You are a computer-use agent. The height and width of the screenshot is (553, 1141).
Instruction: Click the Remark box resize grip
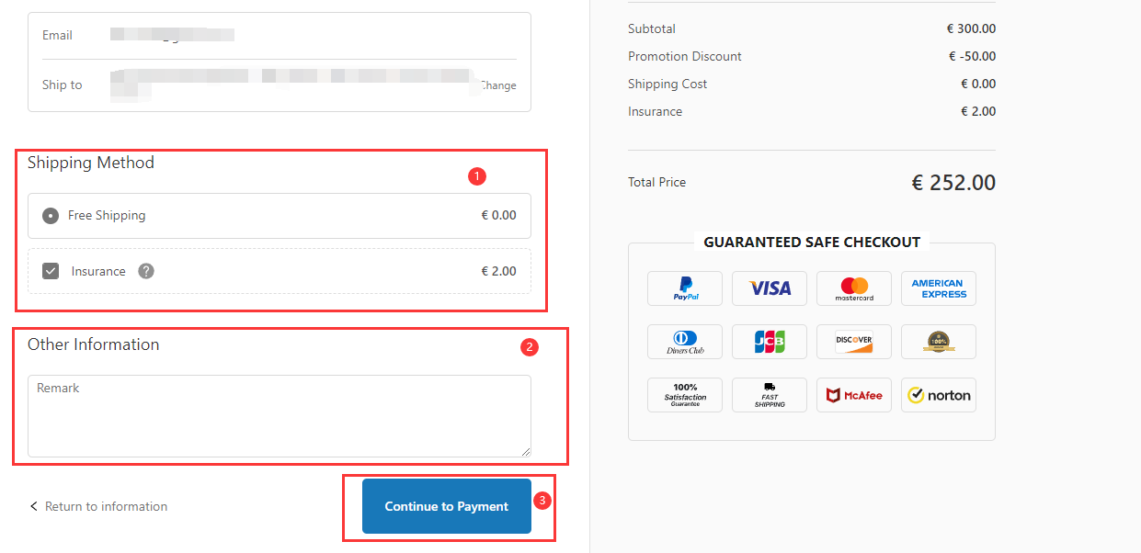526,452
